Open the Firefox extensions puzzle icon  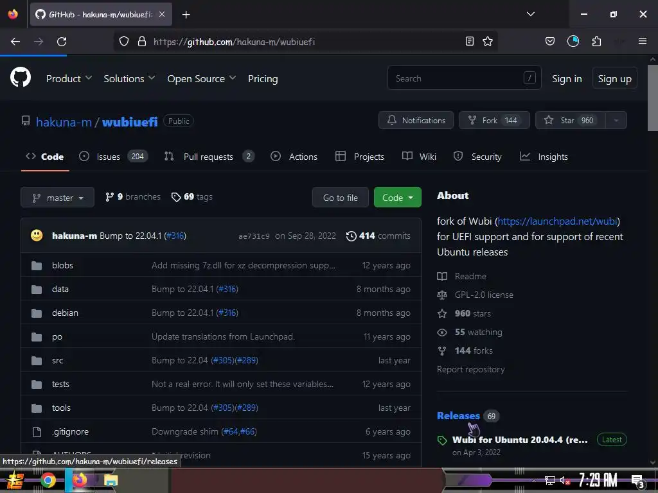coord(596,41)
